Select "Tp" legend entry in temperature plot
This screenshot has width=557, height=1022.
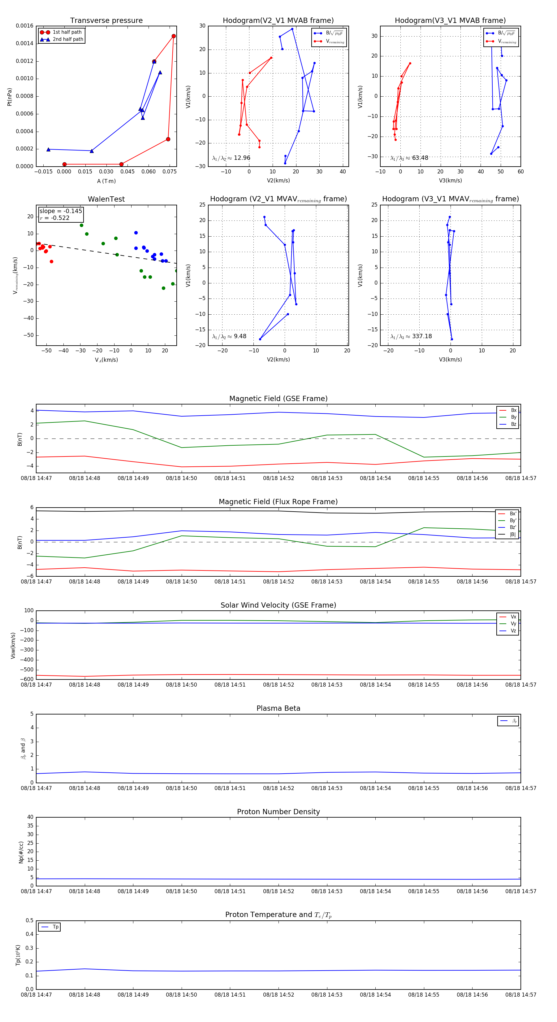(50, 927)
